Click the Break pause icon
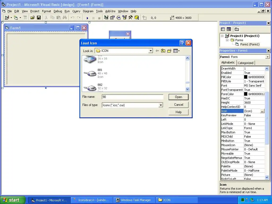The image size is (272, 204). pyautogui.click(x=93, y=18)
